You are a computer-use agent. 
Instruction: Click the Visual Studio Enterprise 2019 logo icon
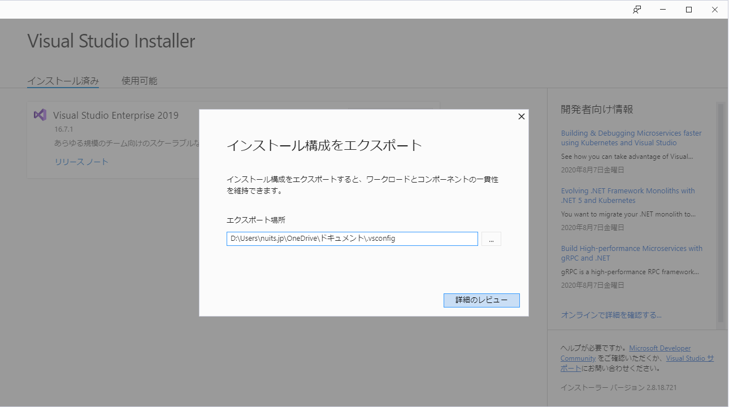[x=40, y=115]
